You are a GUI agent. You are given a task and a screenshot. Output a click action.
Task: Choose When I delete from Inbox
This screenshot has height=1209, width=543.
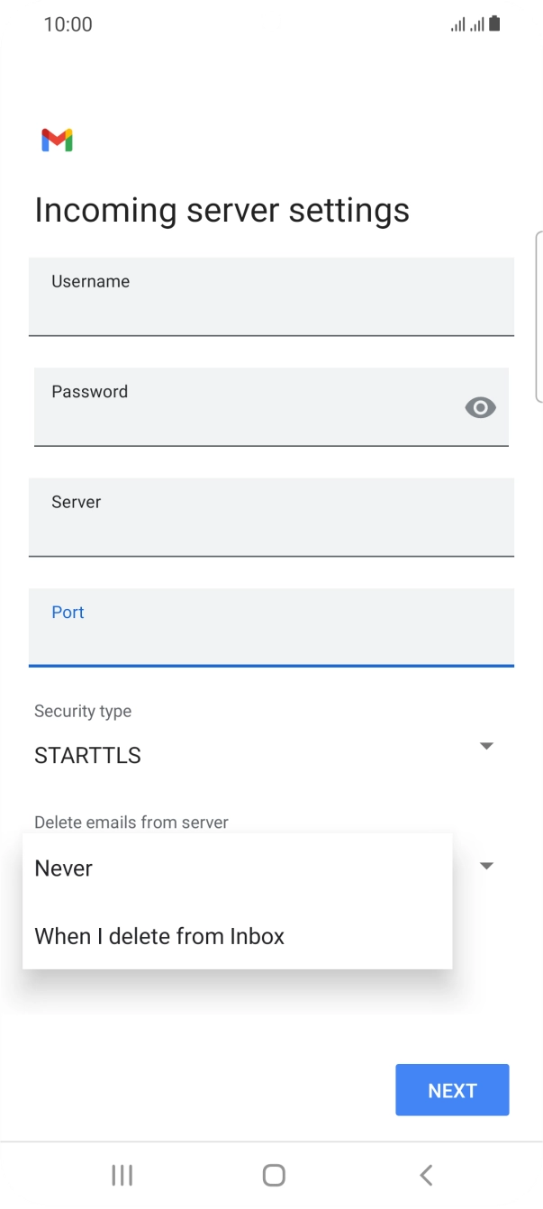(x=159, y=936)
